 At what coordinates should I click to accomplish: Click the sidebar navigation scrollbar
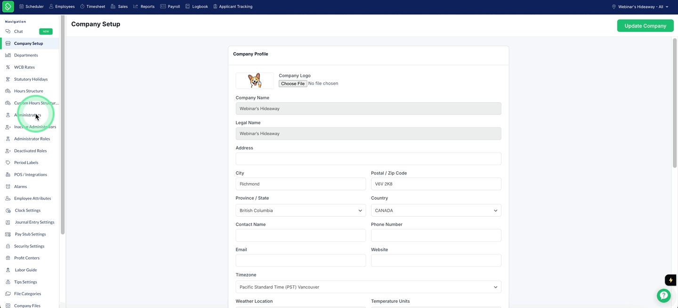pos(63,125)
